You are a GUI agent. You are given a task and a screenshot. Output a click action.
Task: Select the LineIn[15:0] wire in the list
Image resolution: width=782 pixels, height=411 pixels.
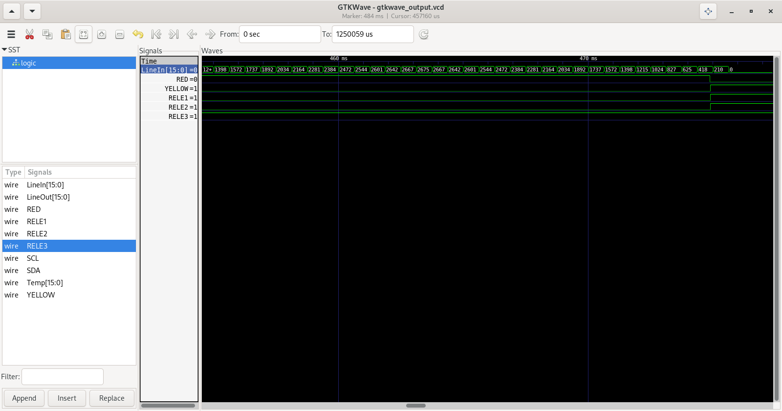point(69,185)
